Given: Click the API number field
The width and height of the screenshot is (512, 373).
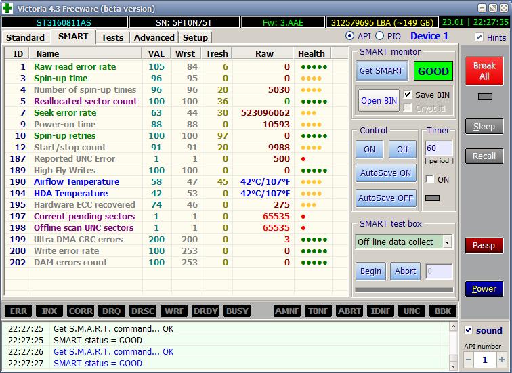Looking at the screenshot, I should 485,359.
